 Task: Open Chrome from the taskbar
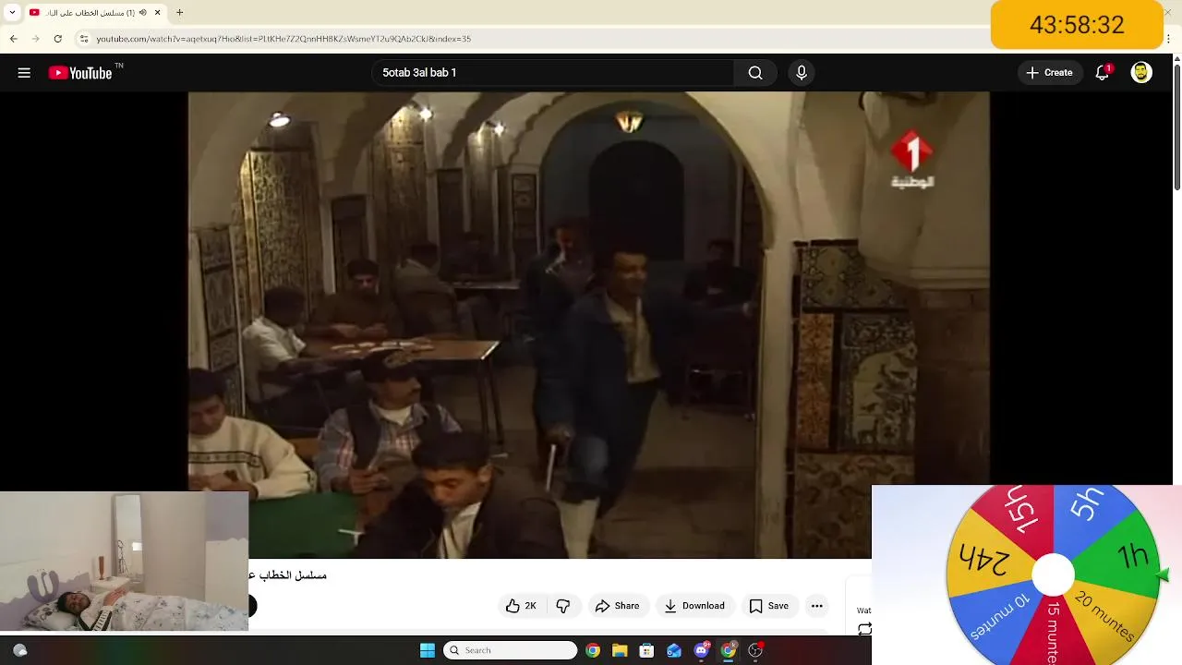pyautogui.click(x=593, y=650)
